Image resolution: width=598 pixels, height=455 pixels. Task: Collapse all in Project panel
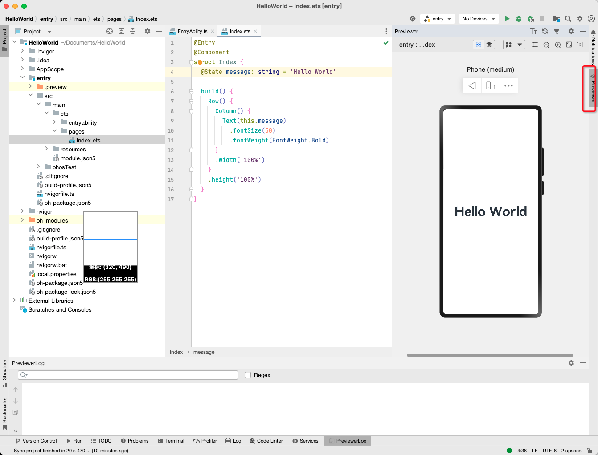pos(133,31)
